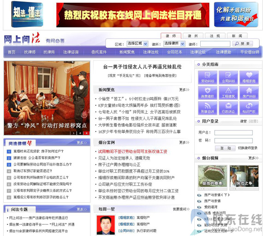The height and width of the screenshot is (236, 263).
Task: Open the 房产纠纷 category icon
Action: pos(249,93)
